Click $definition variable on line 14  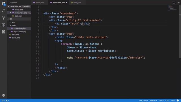tap(76, 51)
